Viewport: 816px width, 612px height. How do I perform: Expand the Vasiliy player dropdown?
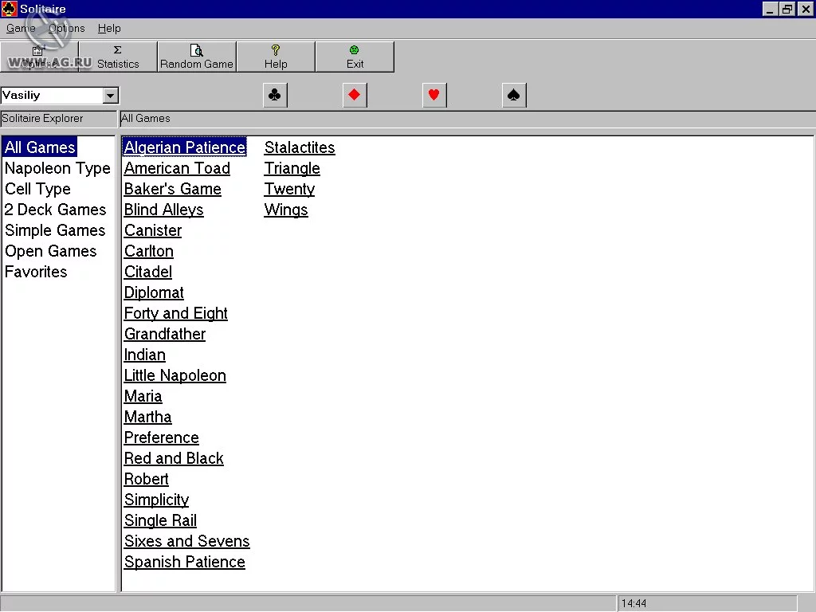(x=110, y=96)
